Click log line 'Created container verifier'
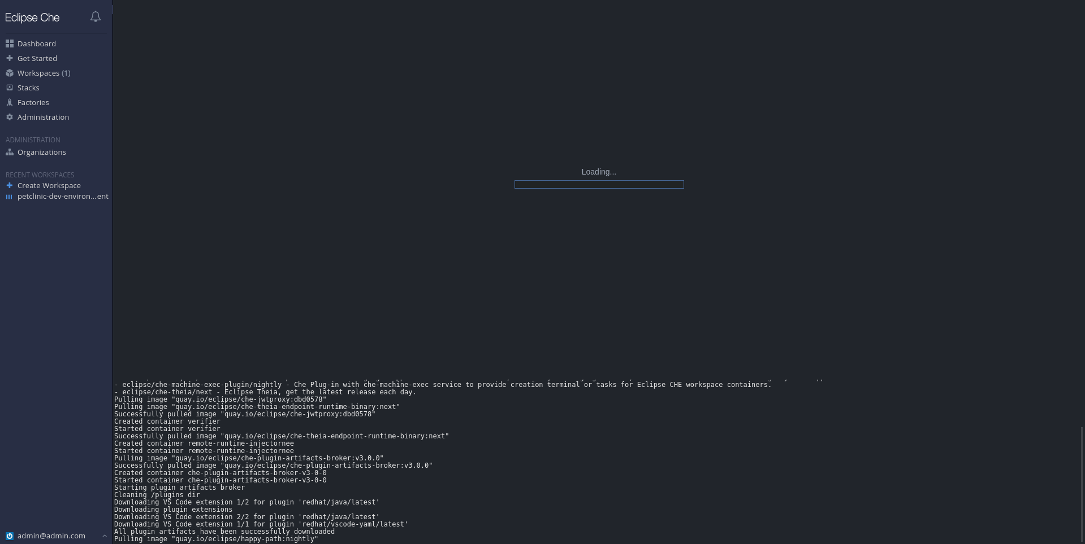Image resolution: width=1085 pixels, height=544 pixels. pyautogui.click(x=167, y=421)
